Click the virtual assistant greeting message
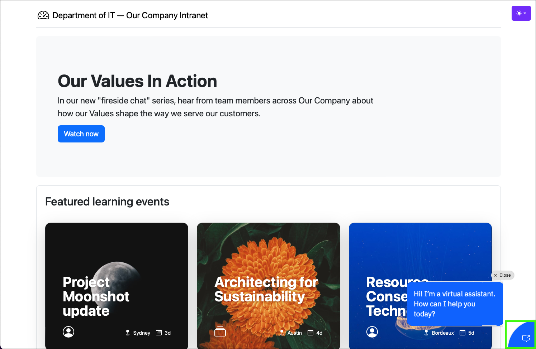The width and height of the screenshot is (536, 349). [454, 304]
